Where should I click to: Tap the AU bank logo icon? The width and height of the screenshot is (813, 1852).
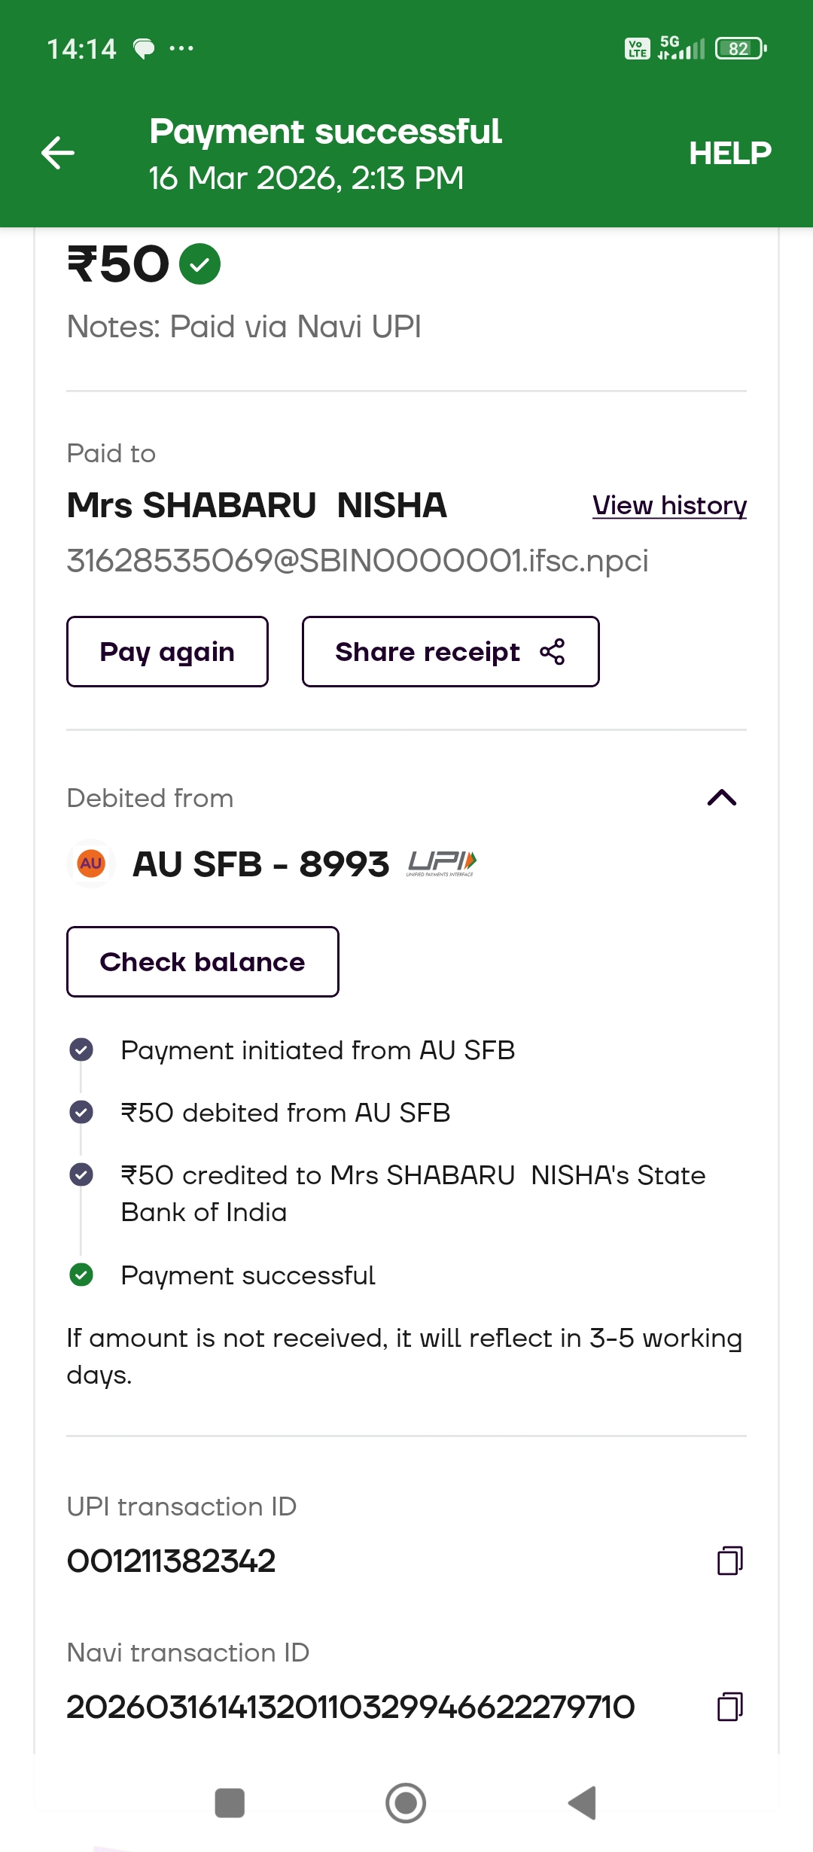[91, 864]
